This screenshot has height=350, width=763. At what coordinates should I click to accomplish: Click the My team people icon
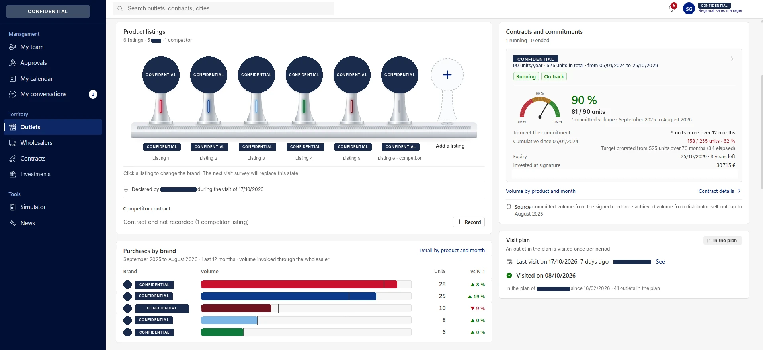[13, 47]
